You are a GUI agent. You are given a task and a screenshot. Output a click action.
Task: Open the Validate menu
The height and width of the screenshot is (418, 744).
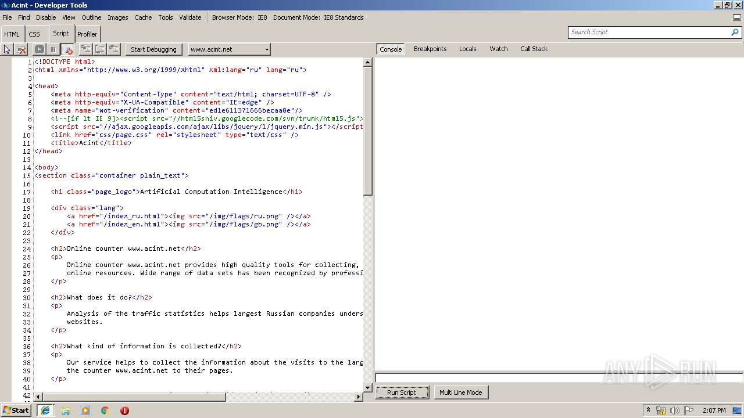(190, 17)
